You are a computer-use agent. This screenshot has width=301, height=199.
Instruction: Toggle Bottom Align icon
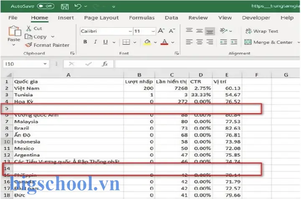point(210,31)
